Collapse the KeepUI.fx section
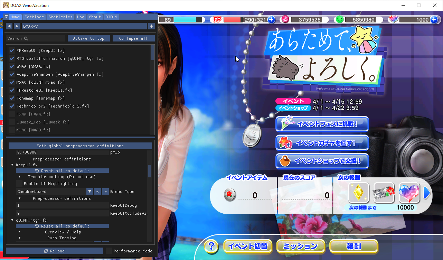443x260 pixels. point(13,165)
